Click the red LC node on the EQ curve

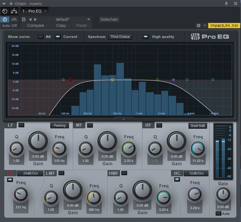(70, 80)
